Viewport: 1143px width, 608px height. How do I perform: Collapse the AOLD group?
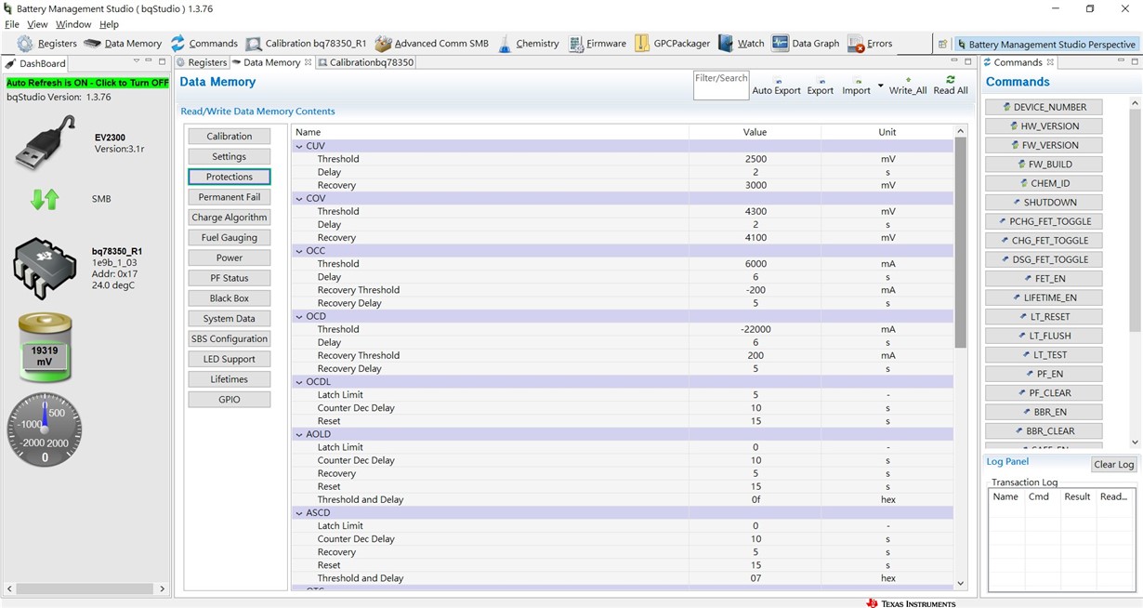(x=299, y=434)
